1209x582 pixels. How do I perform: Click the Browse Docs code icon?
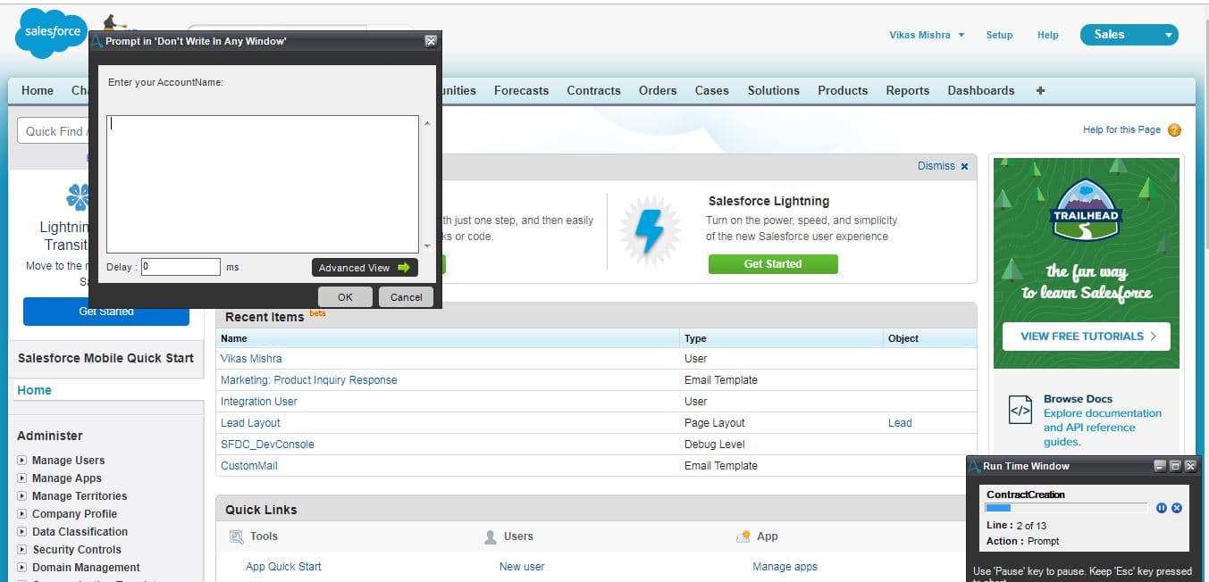point(1020,410)
